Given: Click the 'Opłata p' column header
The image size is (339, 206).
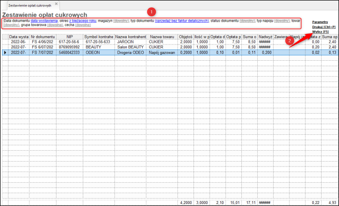Looking at the screenshot, I should coord(233,37).
